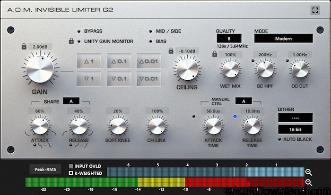Click the 100% wet mix value field
This screenshot has width=331, height=195.
point(231,55)
